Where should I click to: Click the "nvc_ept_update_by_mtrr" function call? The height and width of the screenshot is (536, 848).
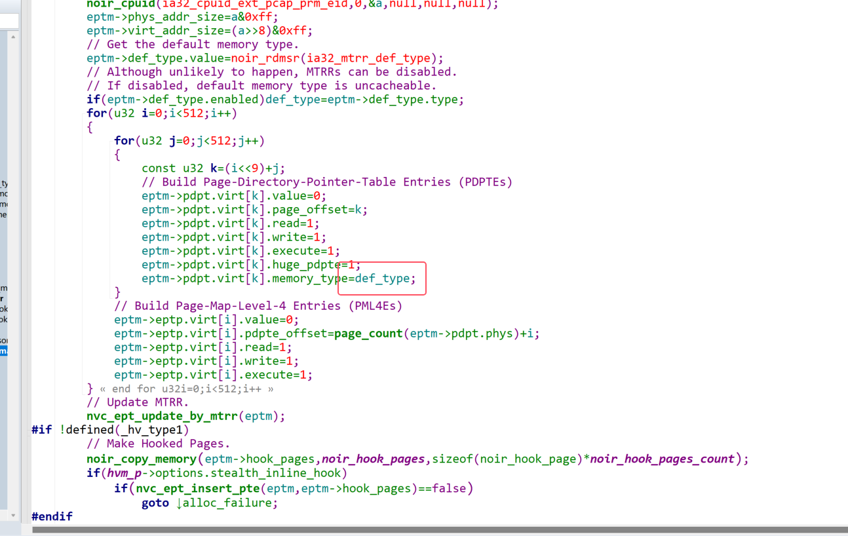click(162, 416)
